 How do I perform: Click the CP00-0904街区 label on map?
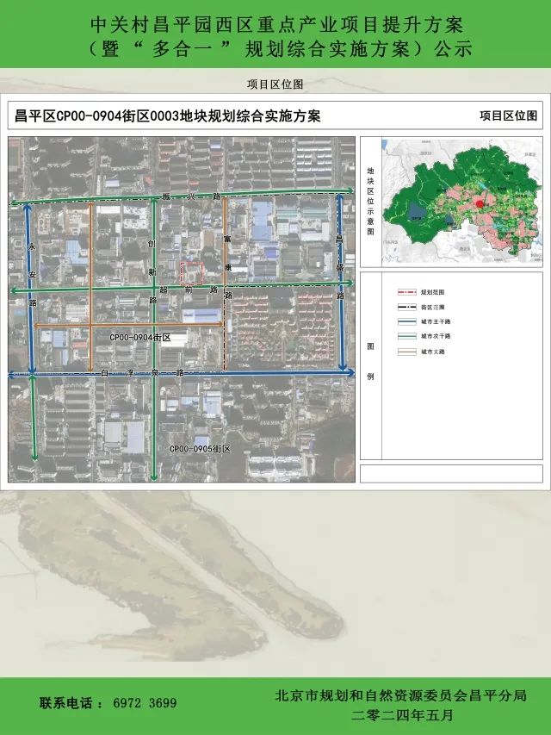(x=140, y=337)
